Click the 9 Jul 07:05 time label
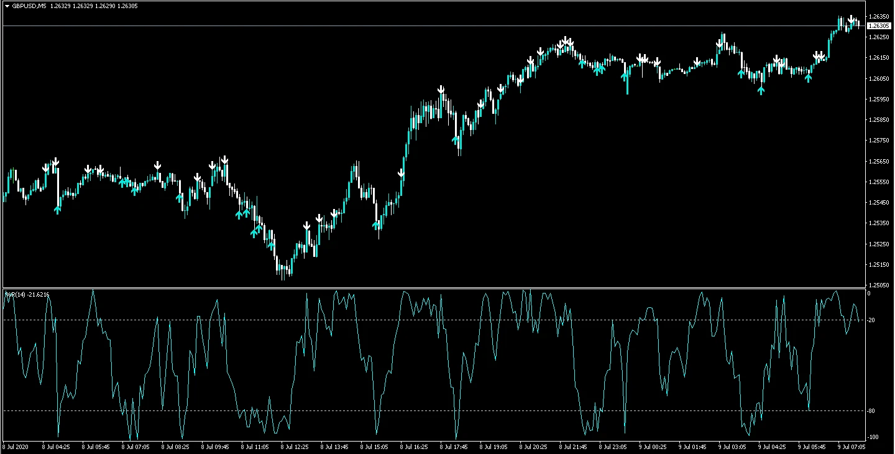 coord(850,447)
